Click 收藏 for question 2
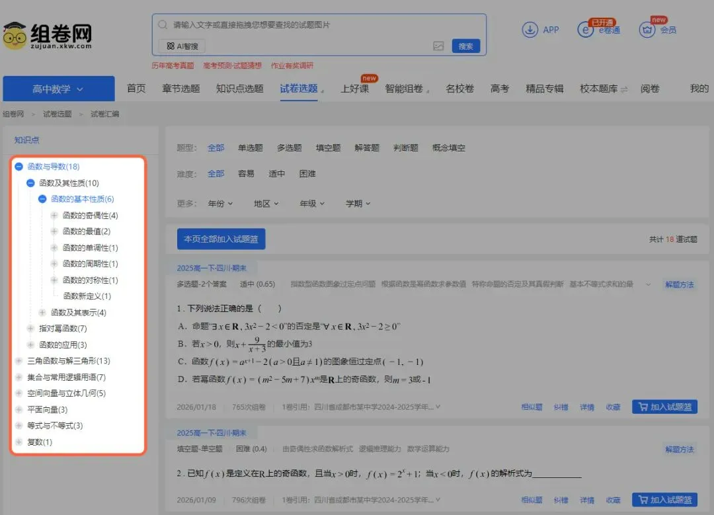This screenshot has height=515, width=714. [x=613, y=500]
